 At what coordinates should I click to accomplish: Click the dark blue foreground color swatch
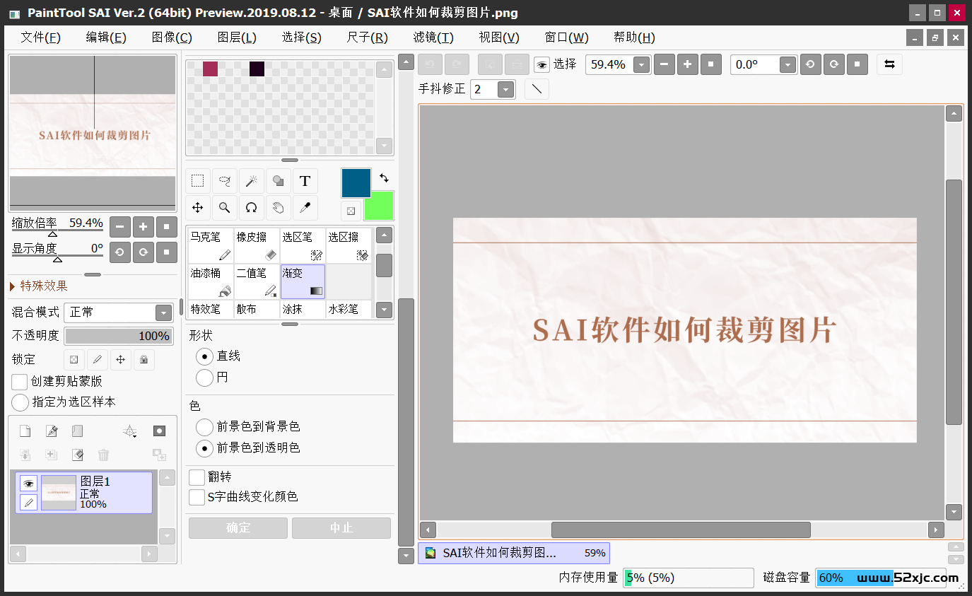(x=356, y=183)
